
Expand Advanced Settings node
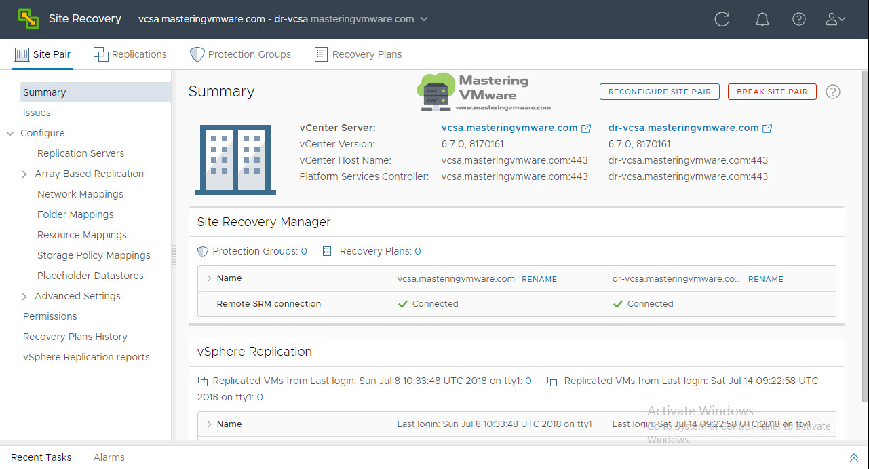coord(24,297)
